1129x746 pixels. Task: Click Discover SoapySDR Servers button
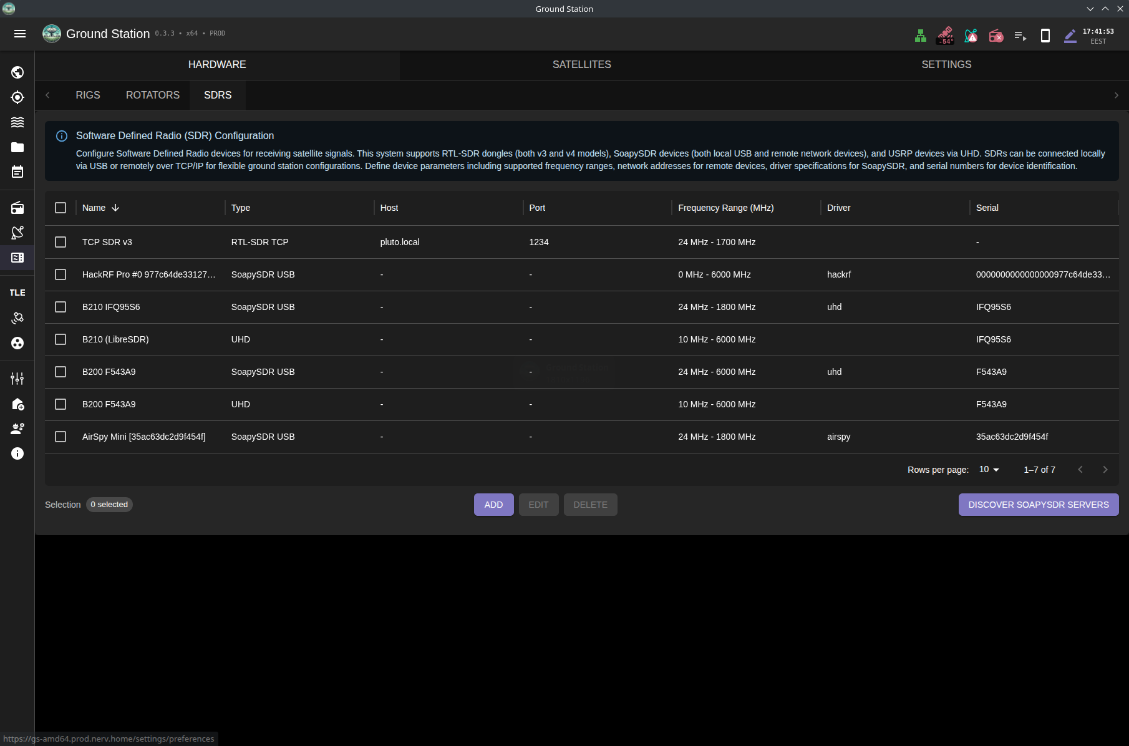pyautogui.click(x=1038, y=505)
